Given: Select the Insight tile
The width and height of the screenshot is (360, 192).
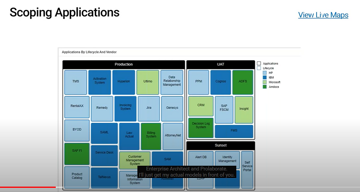Looking at the screenshot, I should 244,110.
